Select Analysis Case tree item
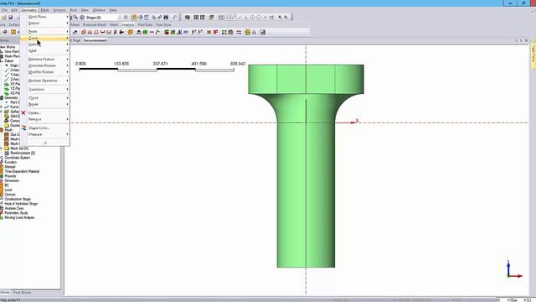Image resolution: width=536 pixels, height=302 pixels. pyautogui.click(x=14, y=208)
